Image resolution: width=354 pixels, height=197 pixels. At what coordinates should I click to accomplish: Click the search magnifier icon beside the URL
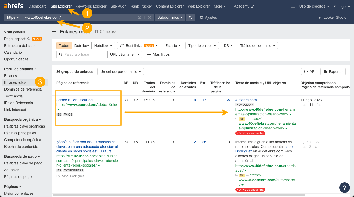point(190,17)
